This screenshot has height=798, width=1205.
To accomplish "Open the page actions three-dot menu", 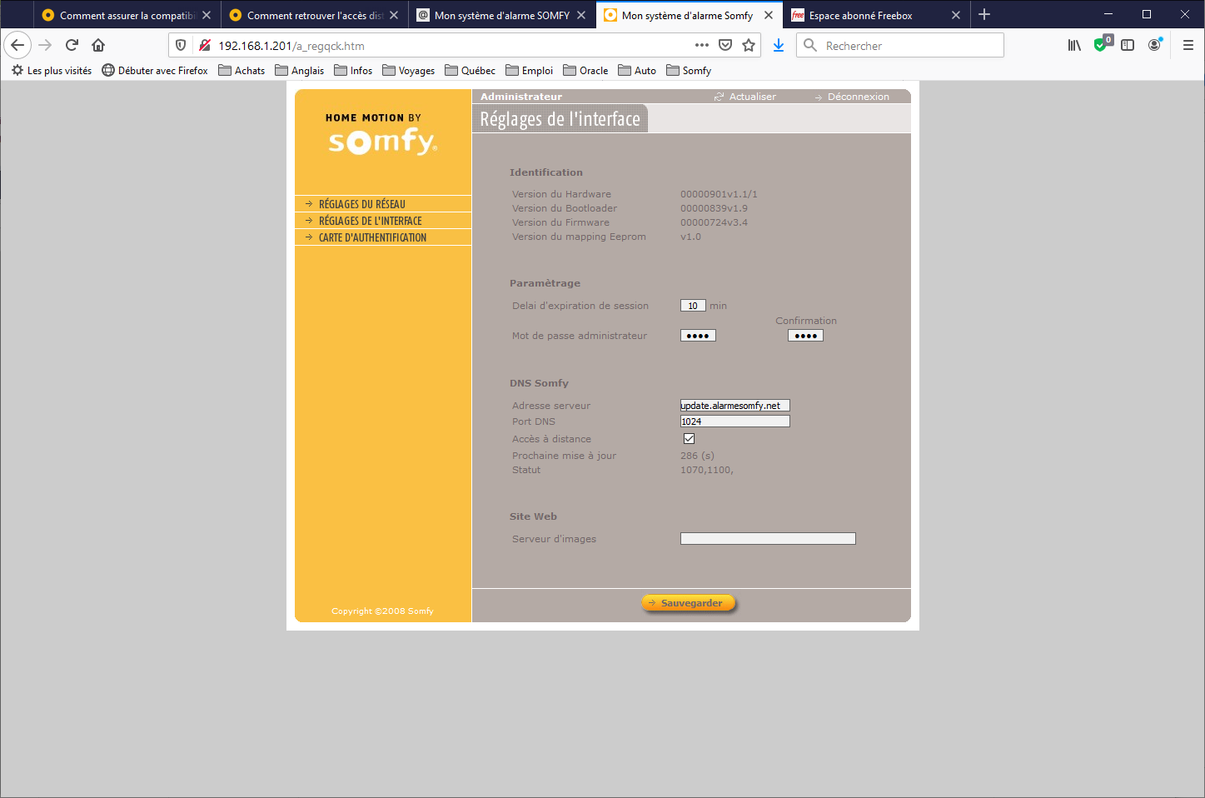I will (x=701, y=45).
